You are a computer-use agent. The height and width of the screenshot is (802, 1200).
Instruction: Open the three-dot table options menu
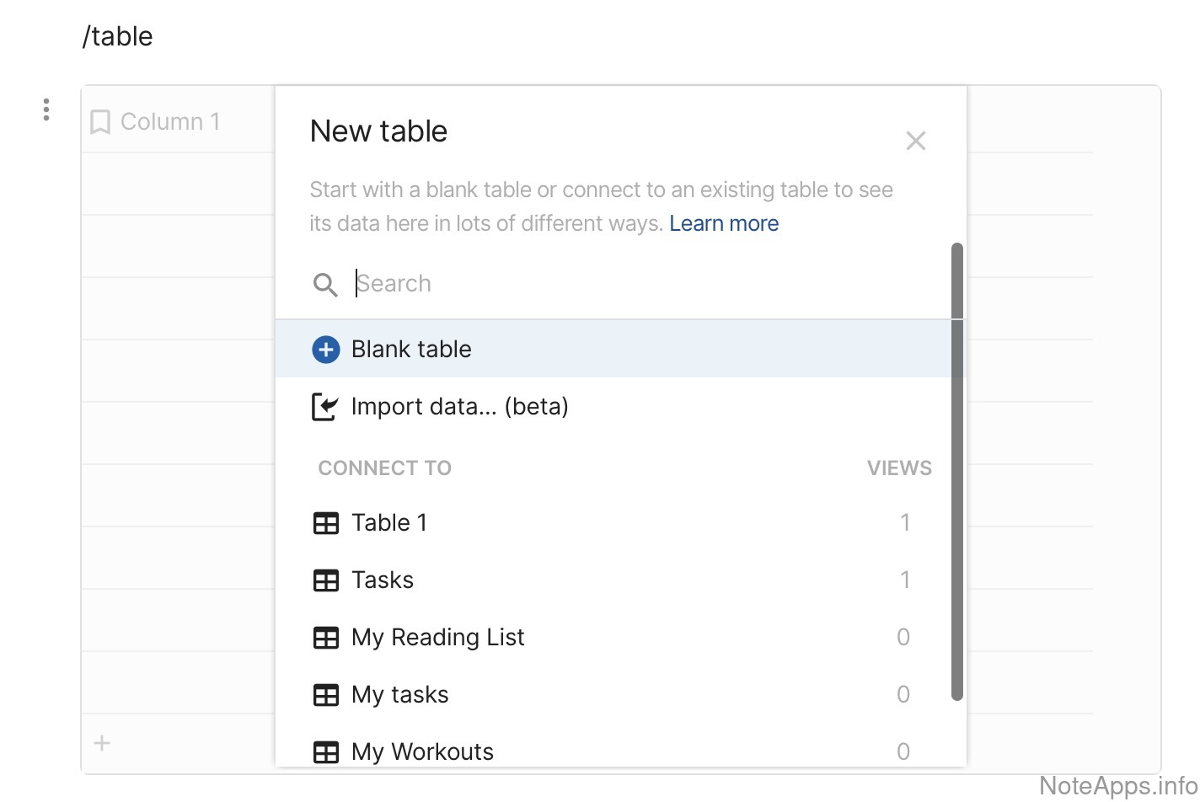pyautogui.click(x=46, y=110)
